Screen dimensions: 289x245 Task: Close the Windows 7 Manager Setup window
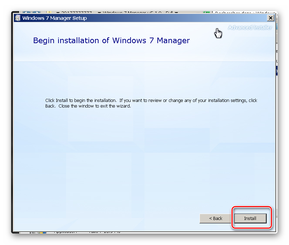tap(270, 18)
